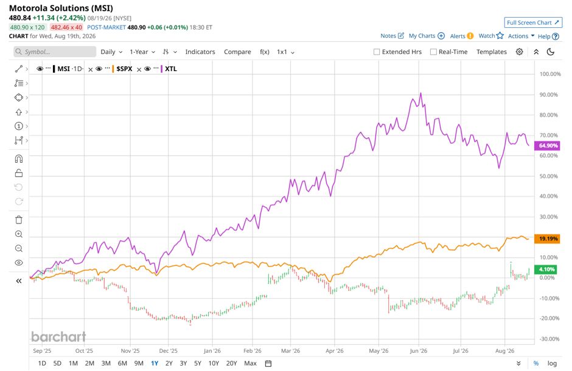Image resolution: width=572 pixels, height=371 pixels.
Task: Open the numbered label tool
Action: click(19, 126)
